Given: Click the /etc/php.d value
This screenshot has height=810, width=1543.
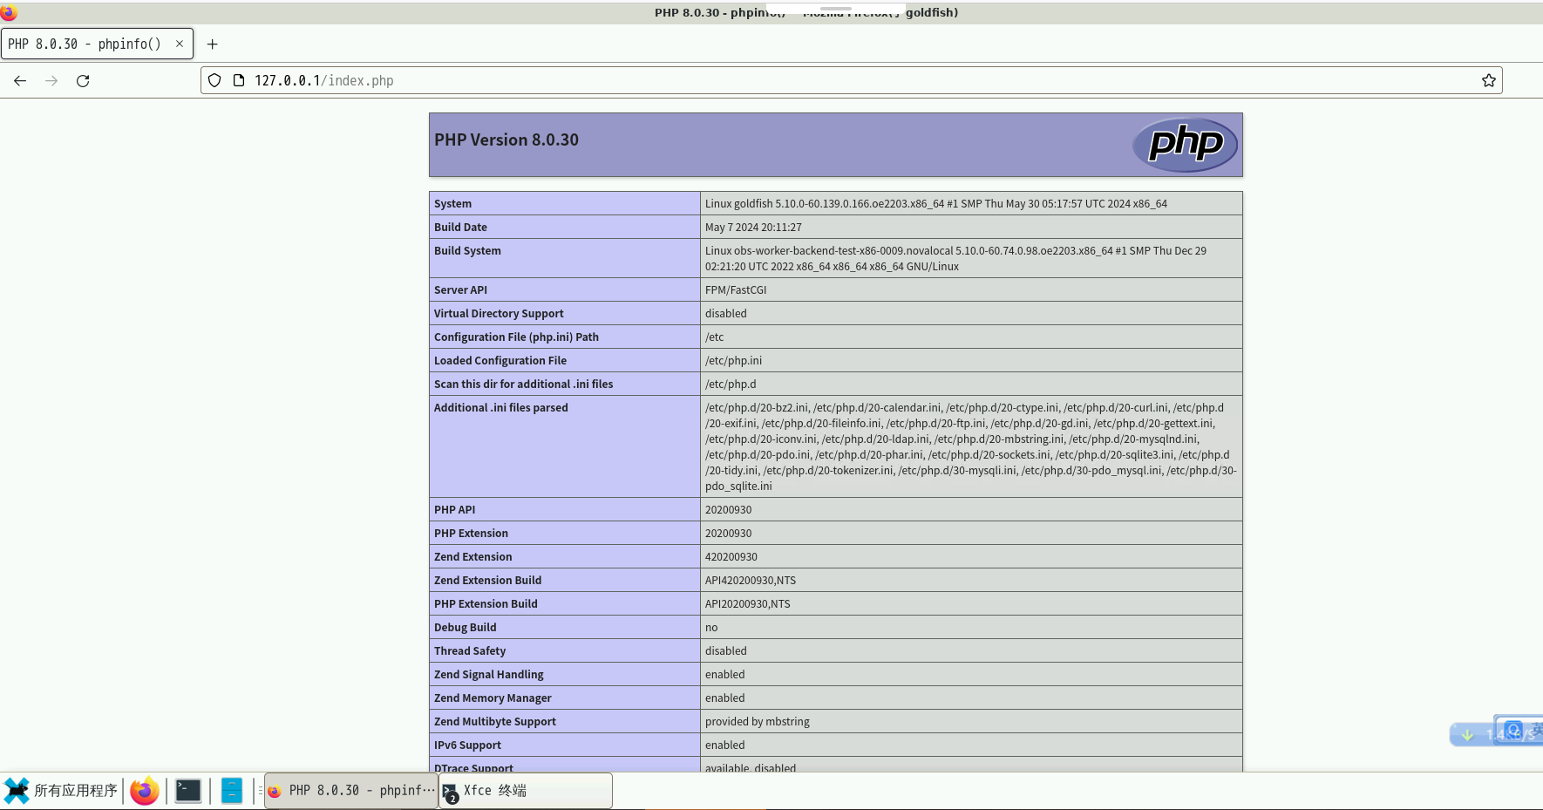Looking at the screenshot, I should tap(731, 385).
